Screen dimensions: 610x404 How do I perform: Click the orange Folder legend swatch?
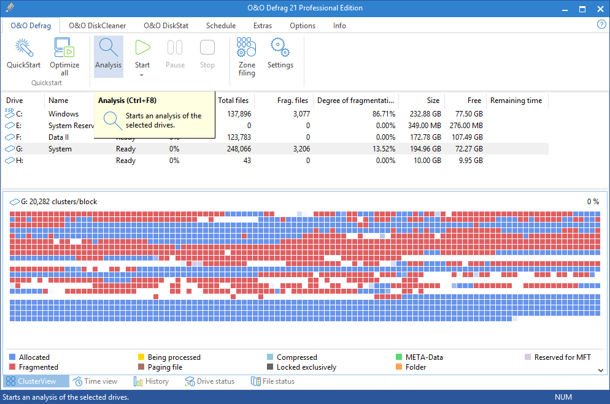tap(399, 367)
